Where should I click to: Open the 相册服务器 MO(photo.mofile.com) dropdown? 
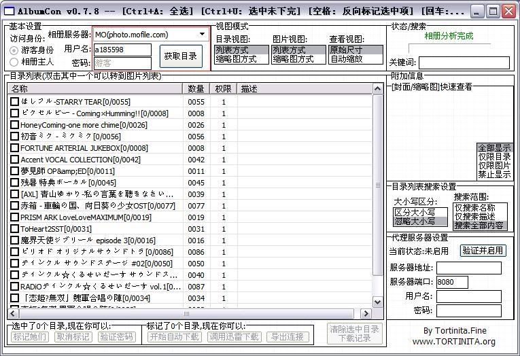[151, 35]
